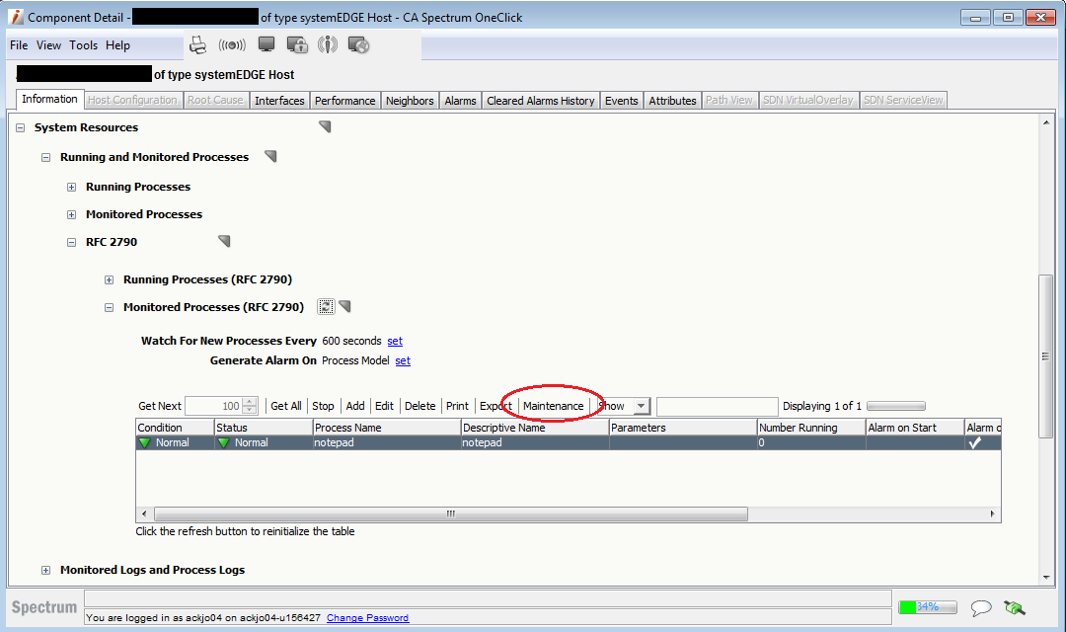1066x632 pixels.
Task: Click the plain monitor toolbar icon
Action: click(266, 44)
